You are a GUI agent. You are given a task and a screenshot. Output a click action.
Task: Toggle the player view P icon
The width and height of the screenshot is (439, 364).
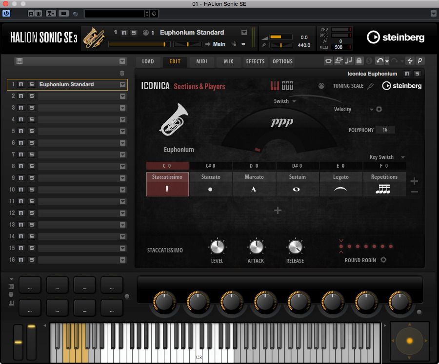[419, 61]
